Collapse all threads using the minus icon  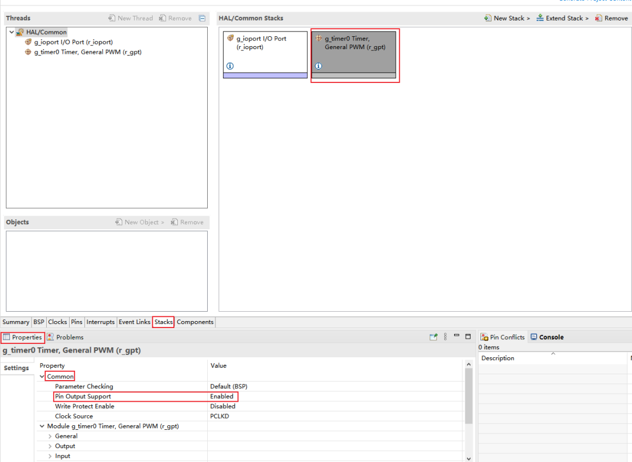pyautogui.click(x=202, y=18)
